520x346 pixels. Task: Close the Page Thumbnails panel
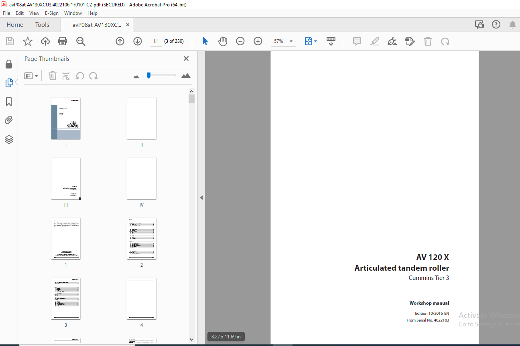point(186,58)
